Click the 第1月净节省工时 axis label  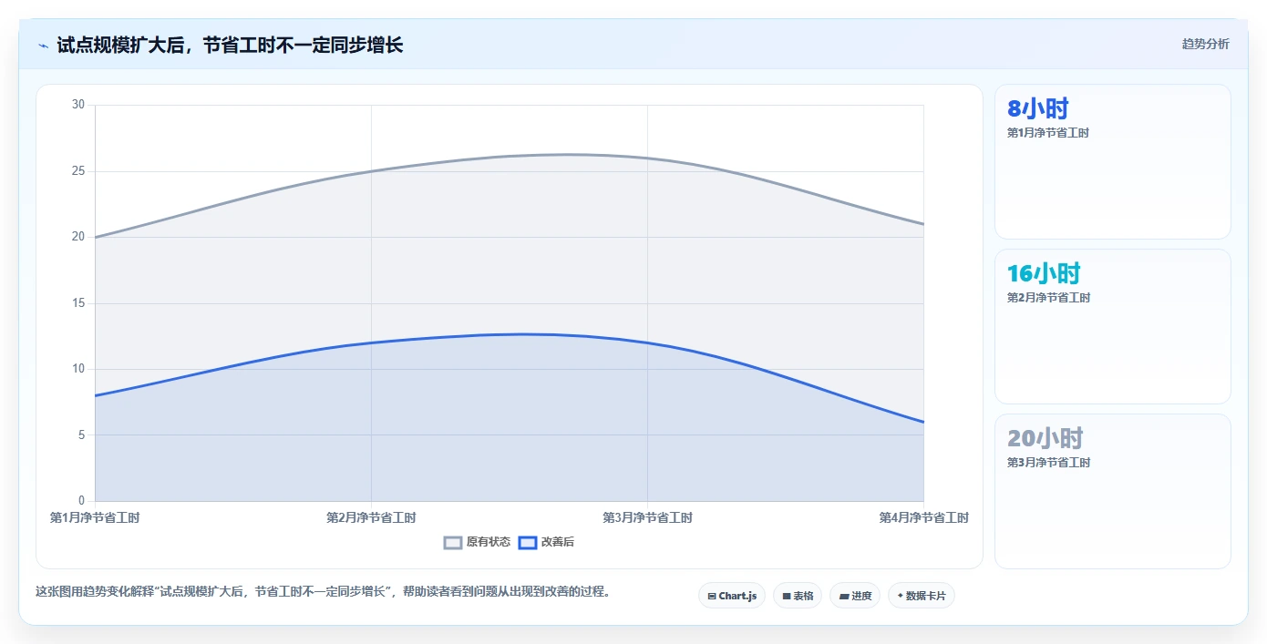(95, 517)
